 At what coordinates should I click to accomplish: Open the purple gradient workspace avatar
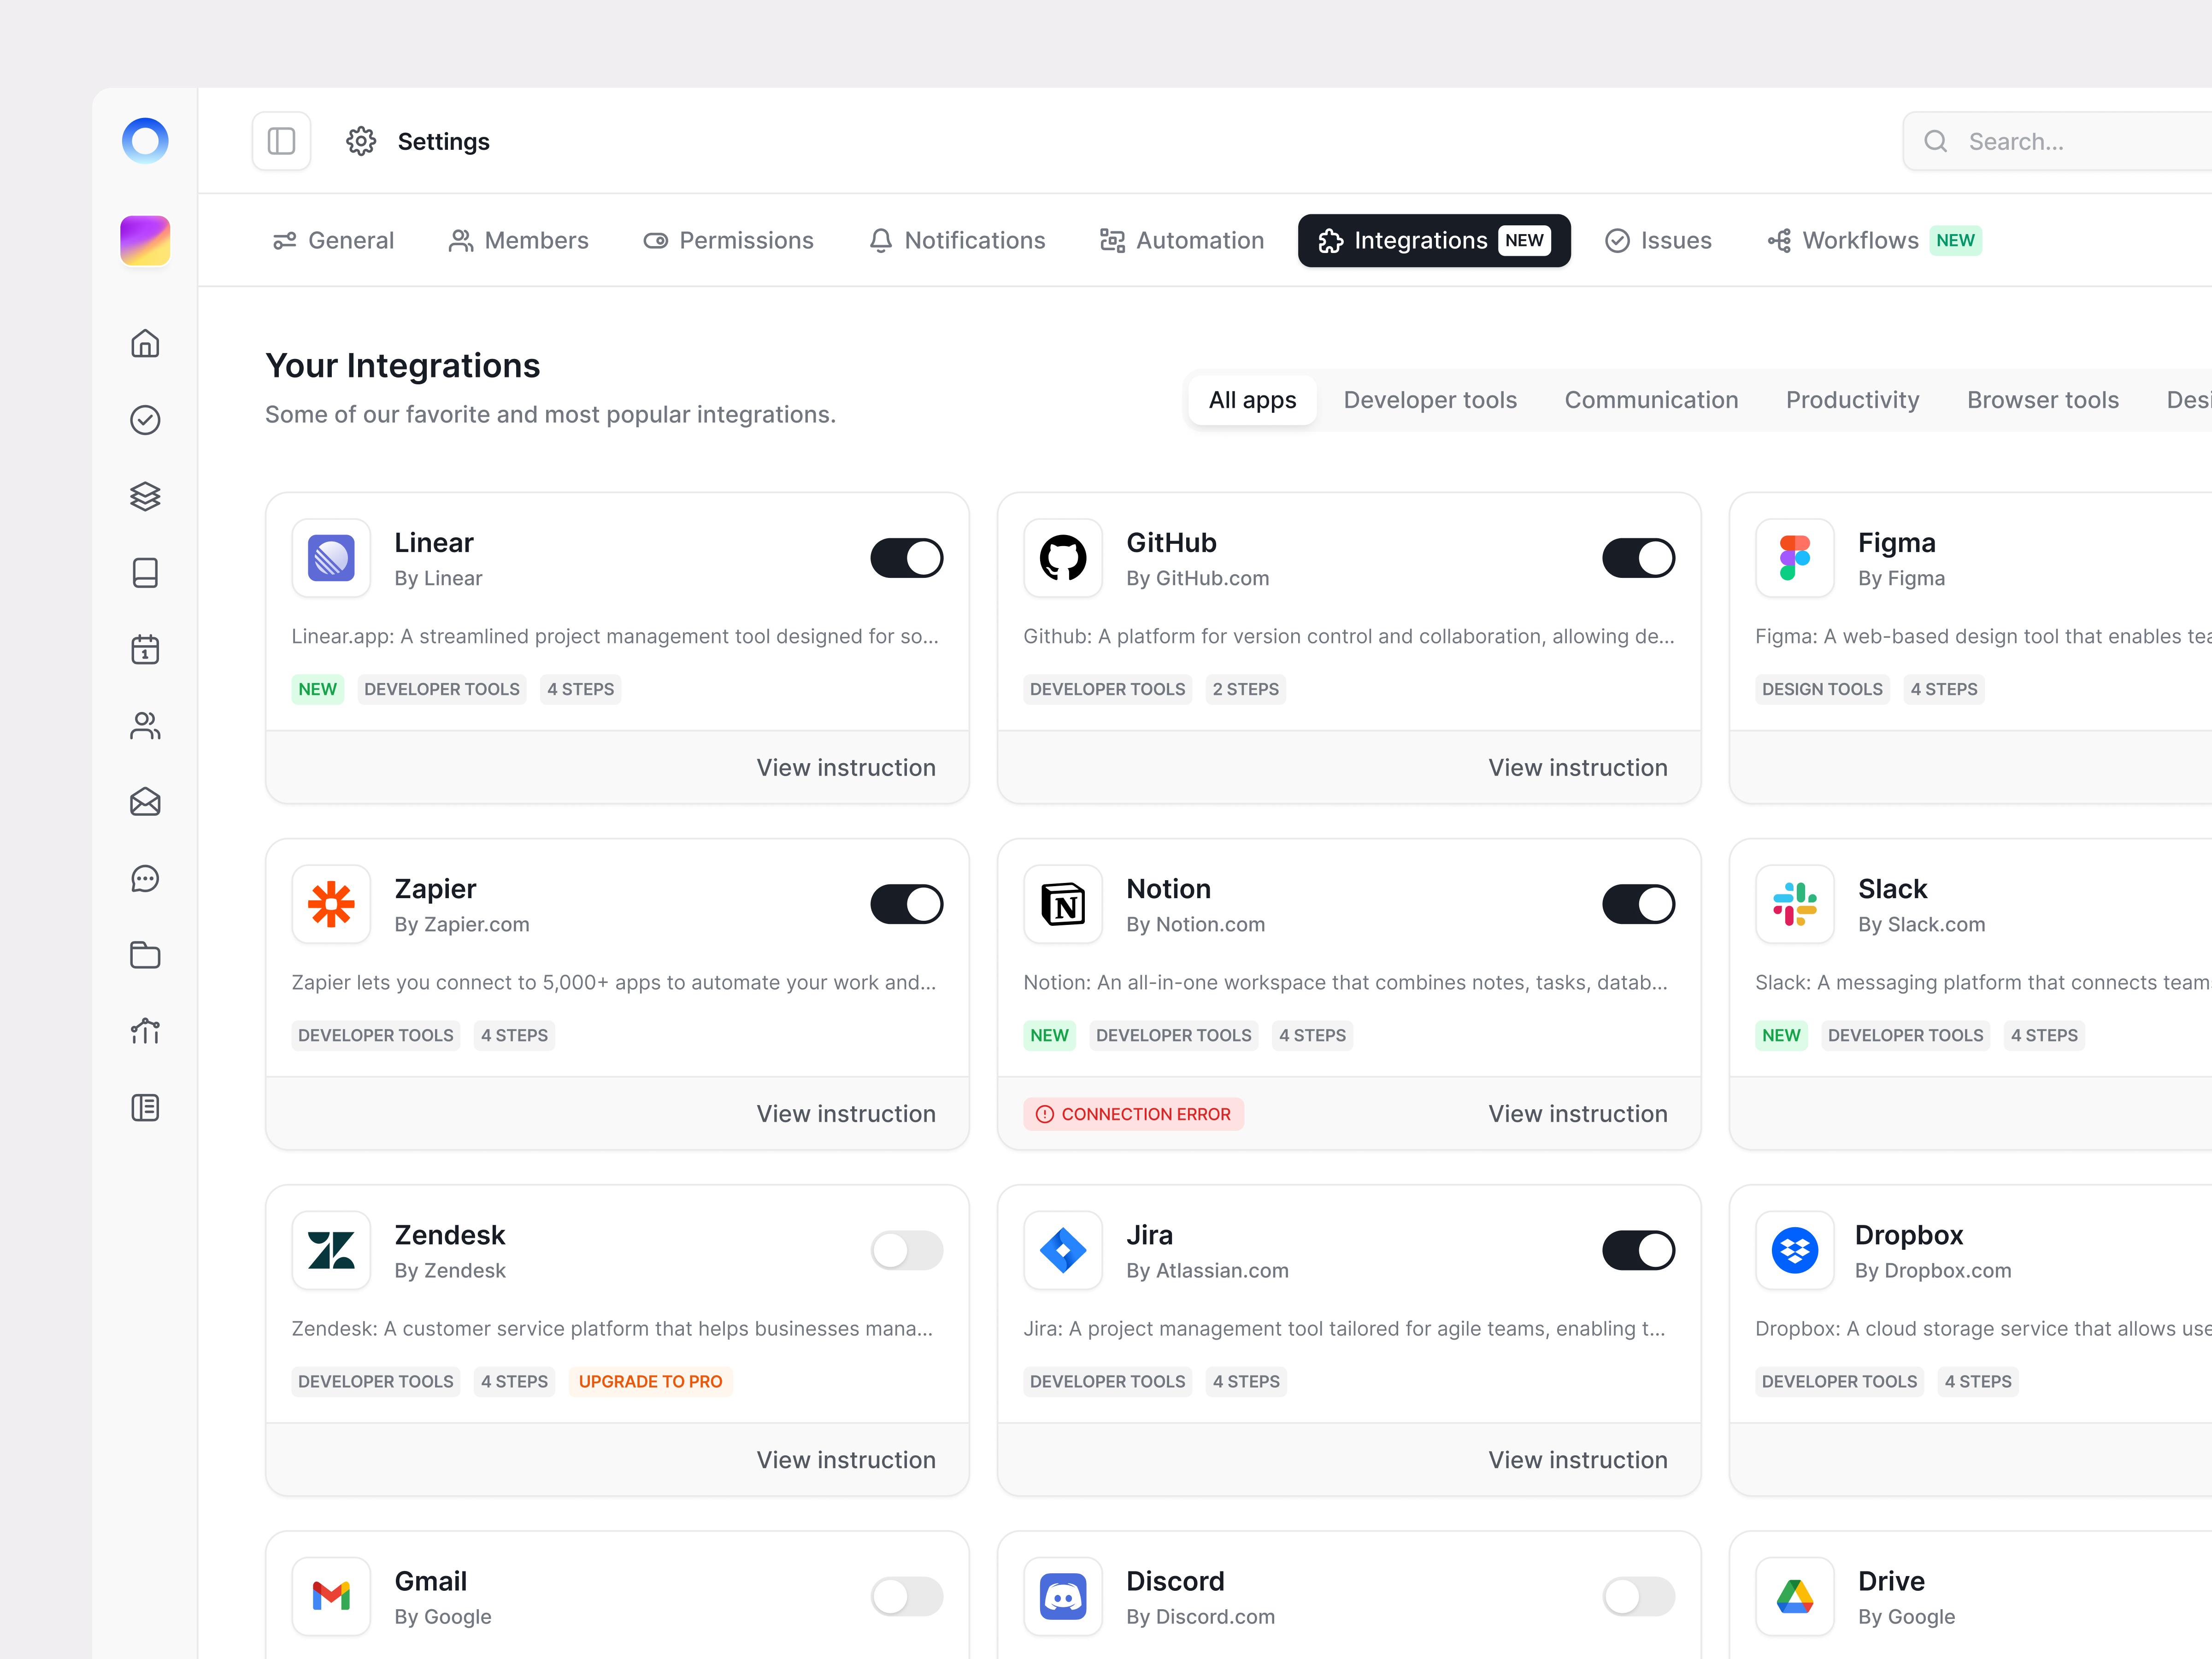click(x=145, y=240)
